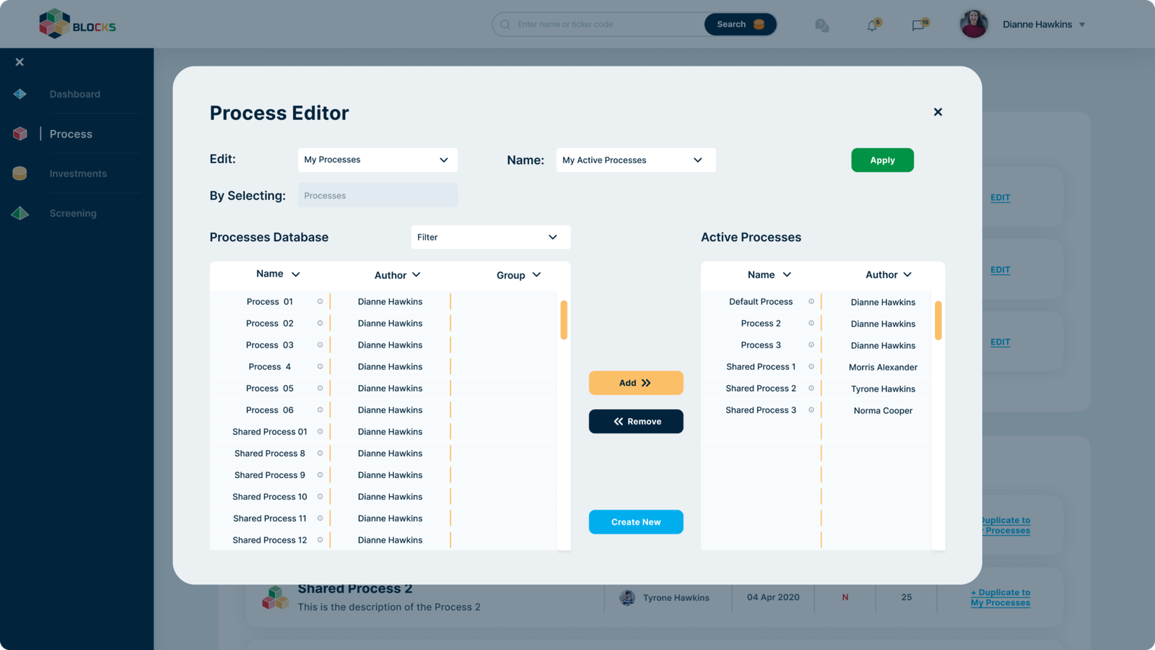Click the Processes Database orange scrollbar handle
Image resolution: width=1155 pixels, height=650 pixels.
564,320
